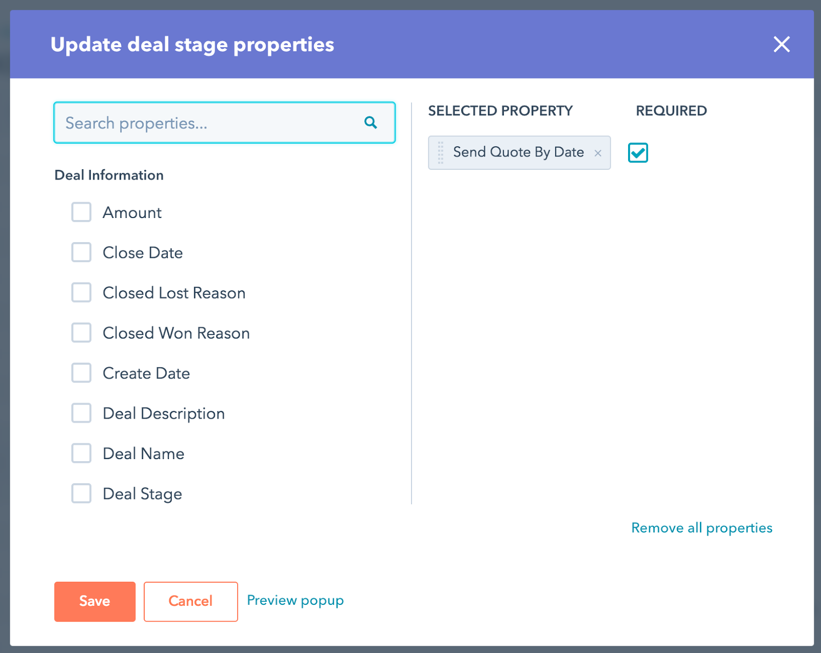Screen dimensions: 821x653
Task: Enable the Deal Description checkbox
Action: click(81, 413)
